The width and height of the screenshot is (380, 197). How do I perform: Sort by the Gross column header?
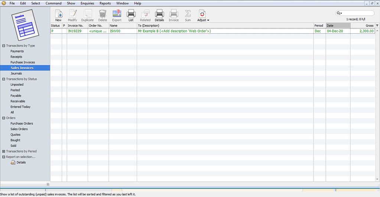pos(363,26)
